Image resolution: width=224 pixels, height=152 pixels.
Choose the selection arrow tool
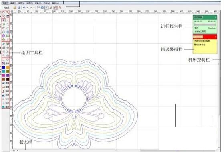4,20
